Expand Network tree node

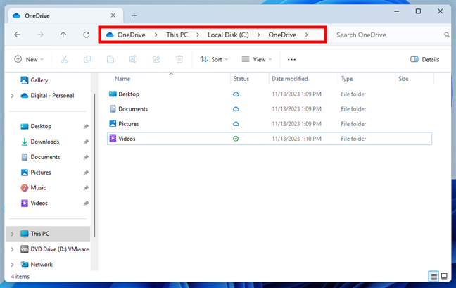pos(12,265)
